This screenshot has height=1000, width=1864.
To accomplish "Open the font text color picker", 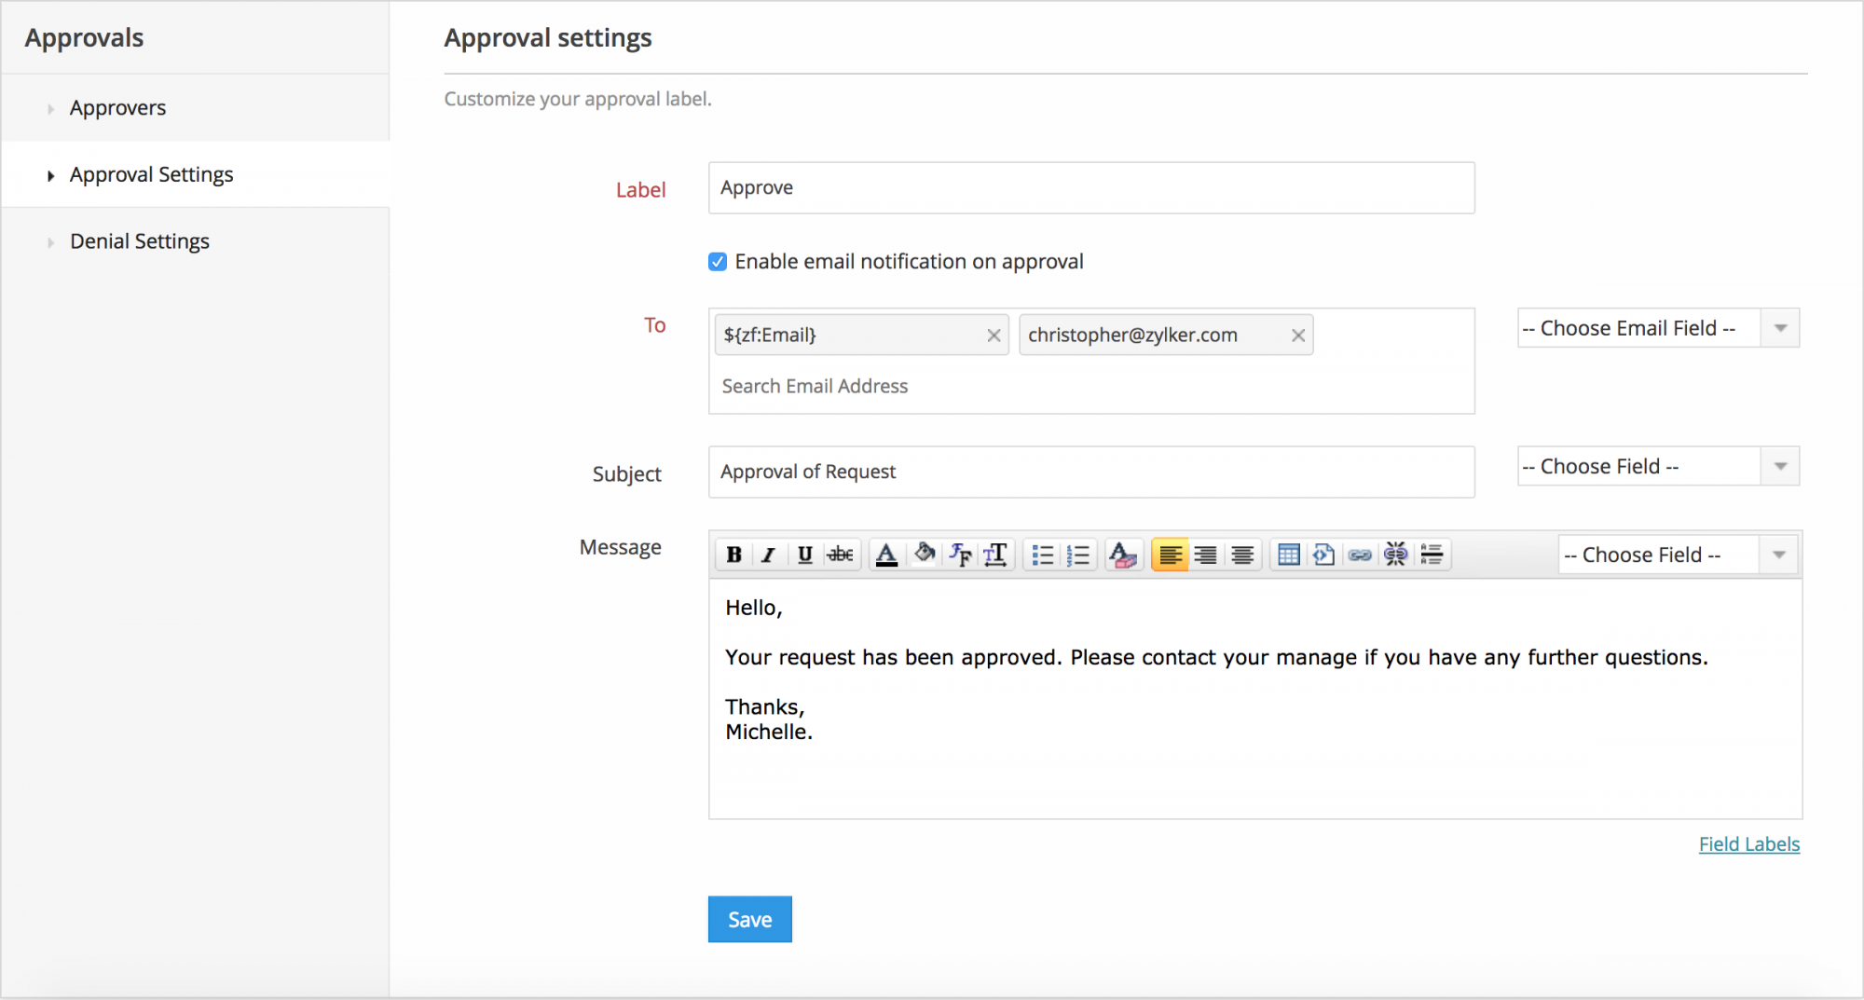I will point(886,555).
